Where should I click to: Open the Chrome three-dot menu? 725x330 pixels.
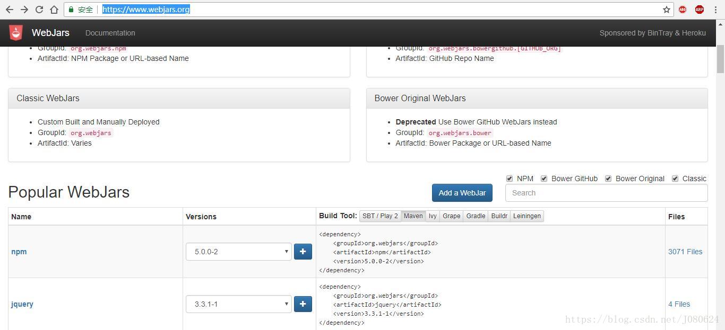coord(715,10)
